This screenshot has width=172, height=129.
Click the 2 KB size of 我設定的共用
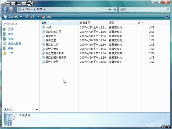[152, 32]
